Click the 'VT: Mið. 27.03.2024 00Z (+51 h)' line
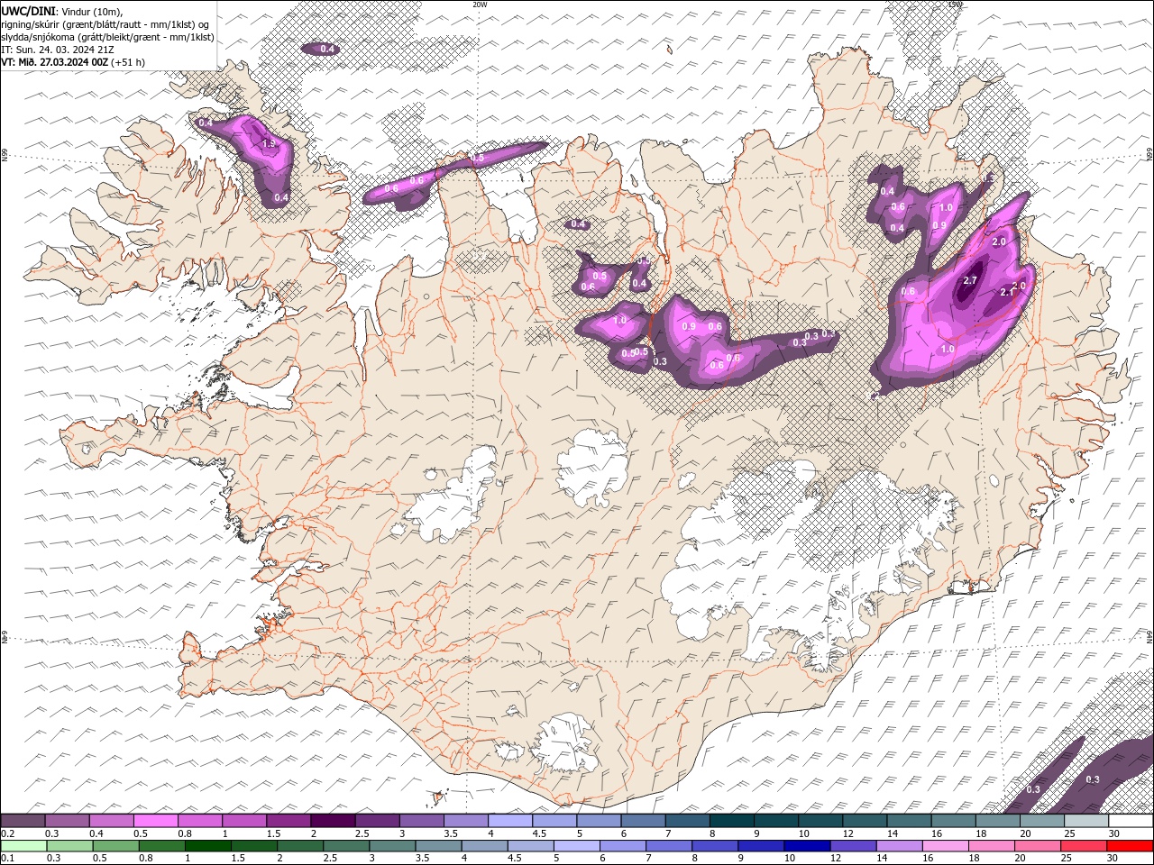Screen dimensions: 1154x865 pos(73,62)
